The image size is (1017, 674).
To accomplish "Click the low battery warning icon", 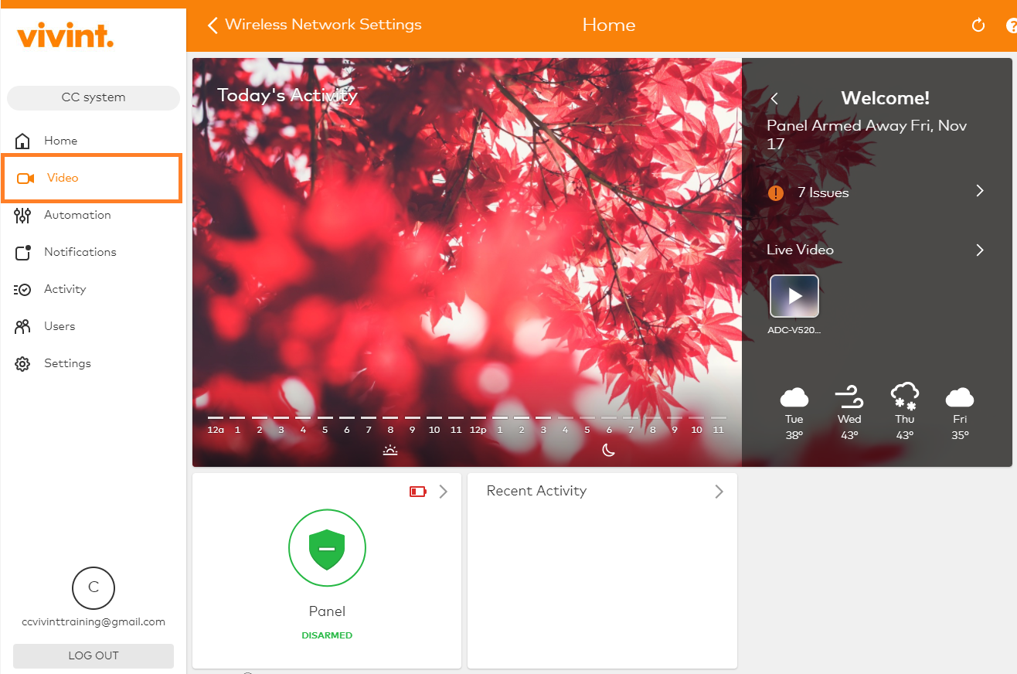I will (x=417, y=491).
